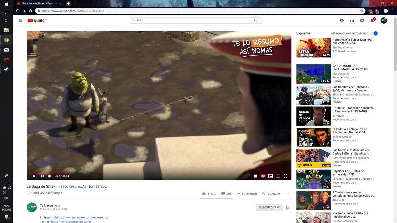Screen dimensions: 397x223
Task: Open the Windows Start menu
Action: [x=6, y=4]
